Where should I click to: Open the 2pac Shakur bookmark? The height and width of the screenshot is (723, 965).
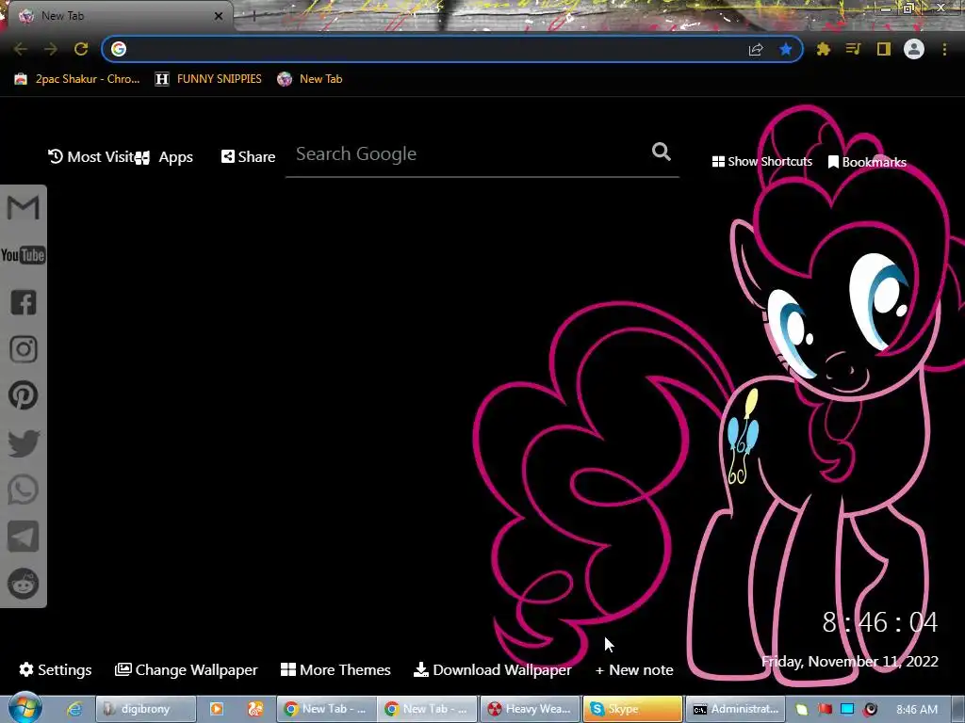(77, 79)
